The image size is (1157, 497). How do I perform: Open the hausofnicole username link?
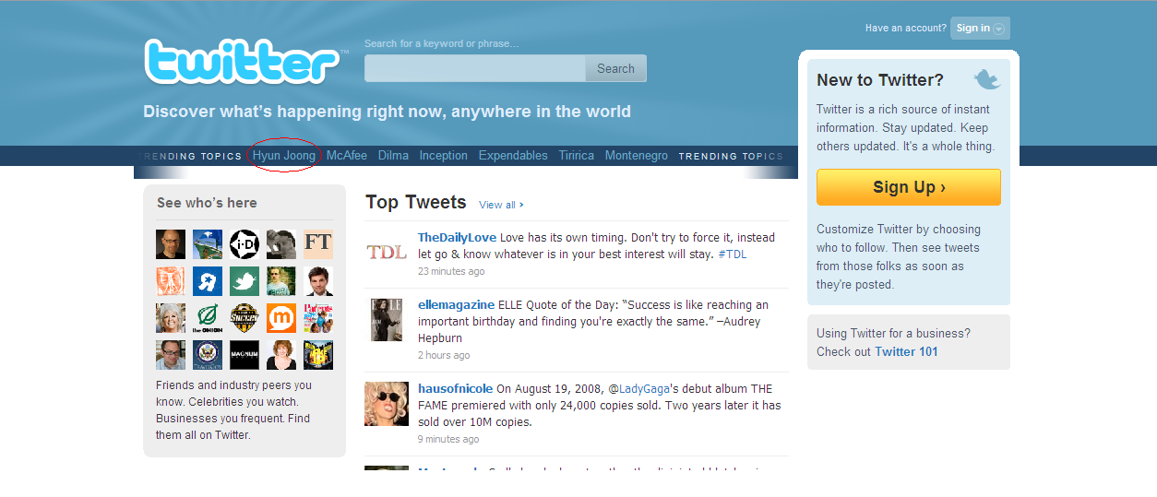tap(455, 388)
